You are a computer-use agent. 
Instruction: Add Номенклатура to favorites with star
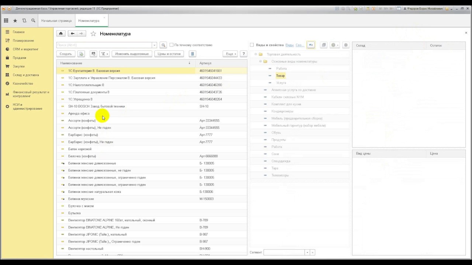tap(93, 34)
